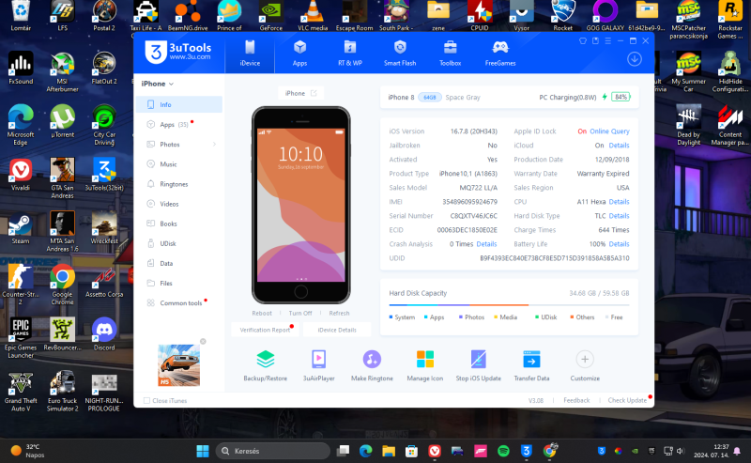The image size is (751, 463).
Task: Click the Online Query link
Action: [609, 131]
